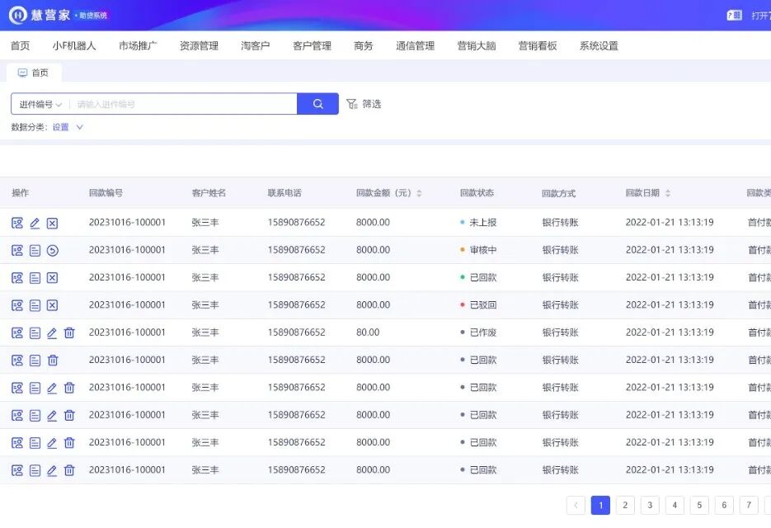Click the 联系电话 column header
Image resolution: width=771 pixels, height=528 pixels.
(284, 193)
